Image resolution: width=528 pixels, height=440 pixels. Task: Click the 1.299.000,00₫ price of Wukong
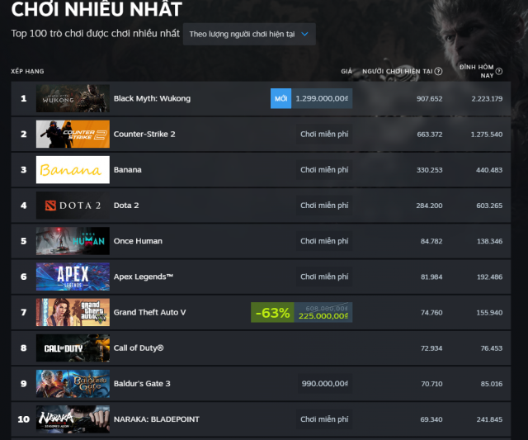[x=322, y=98]
